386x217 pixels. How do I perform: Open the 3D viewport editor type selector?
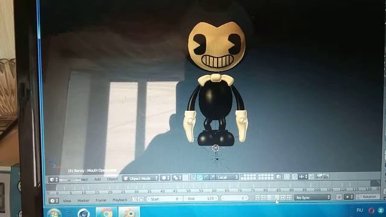pos(53,180)
